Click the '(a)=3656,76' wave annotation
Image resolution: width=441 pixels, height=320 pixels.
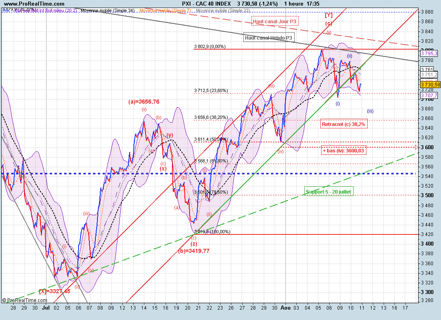click(x=144, y=102)
